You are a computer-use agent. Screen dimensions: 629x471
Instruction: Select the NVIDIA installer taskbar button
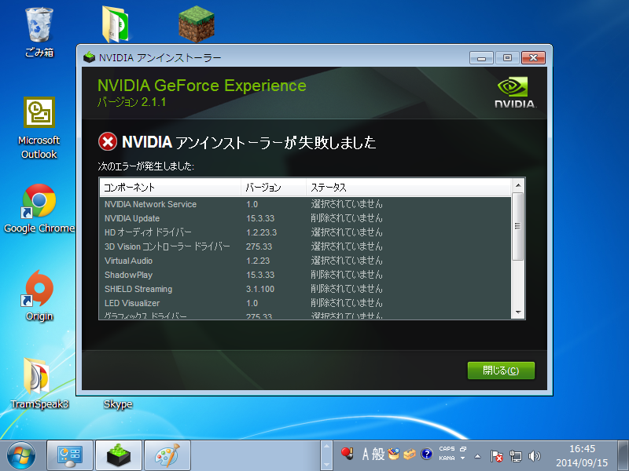pos(119,455)
